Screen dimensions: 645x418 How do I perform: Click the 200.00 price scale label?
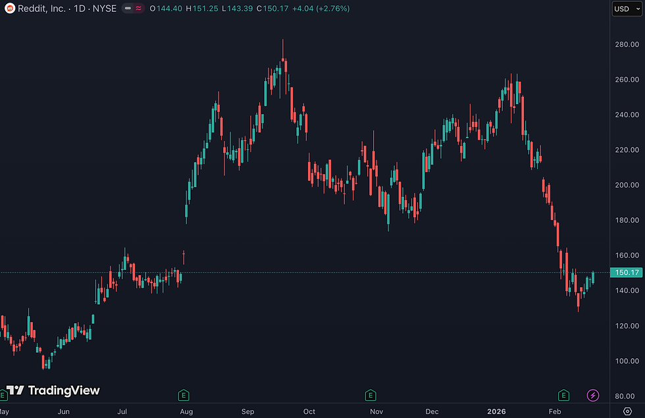click(x=627, y=185)
